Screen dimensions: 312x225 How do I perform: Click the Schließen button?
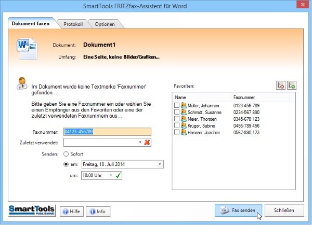(284, 210)
